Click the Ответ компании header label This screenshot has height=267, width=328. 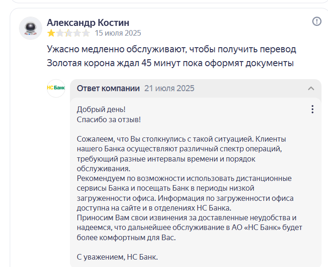point(108,88)
